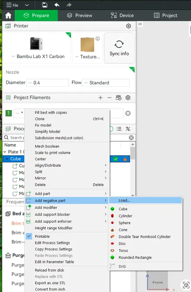Click the SVG curve icon
This screenshot has width=191, height=292.
point(112,266)
